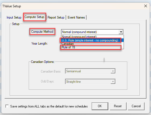Click the Canadian Basis dropdown arrow

pos(113,71)
